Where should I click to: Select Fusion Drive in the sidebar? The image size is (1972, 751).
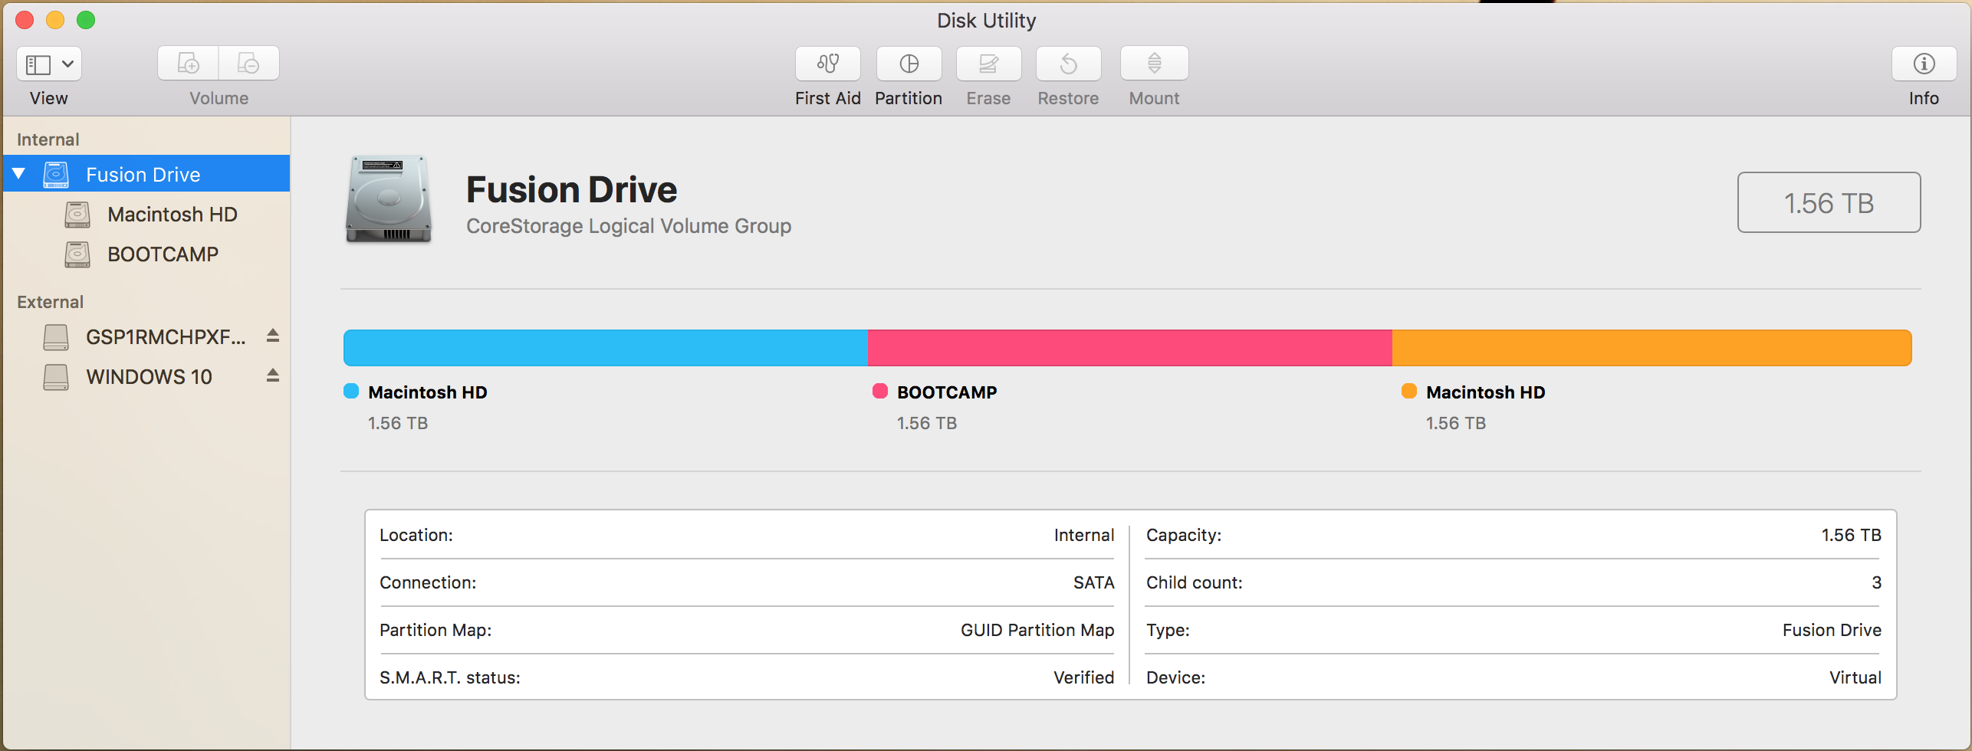(x=146, y=174)
